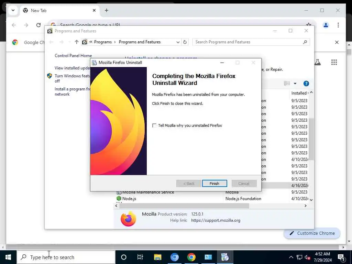Open address bar history dropdown in Programs window
This screenshot has width=352, height=264.
(178, 42)
